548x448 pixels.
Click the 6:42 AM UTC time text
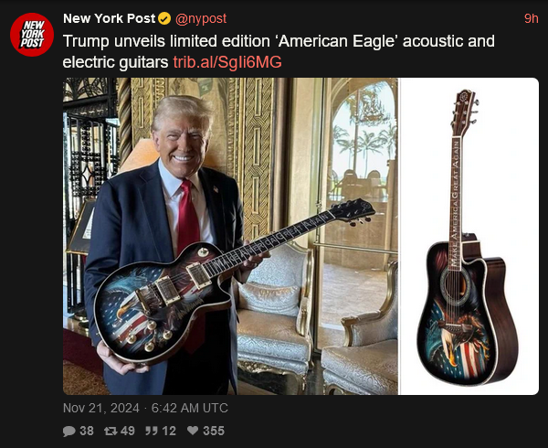189,408
